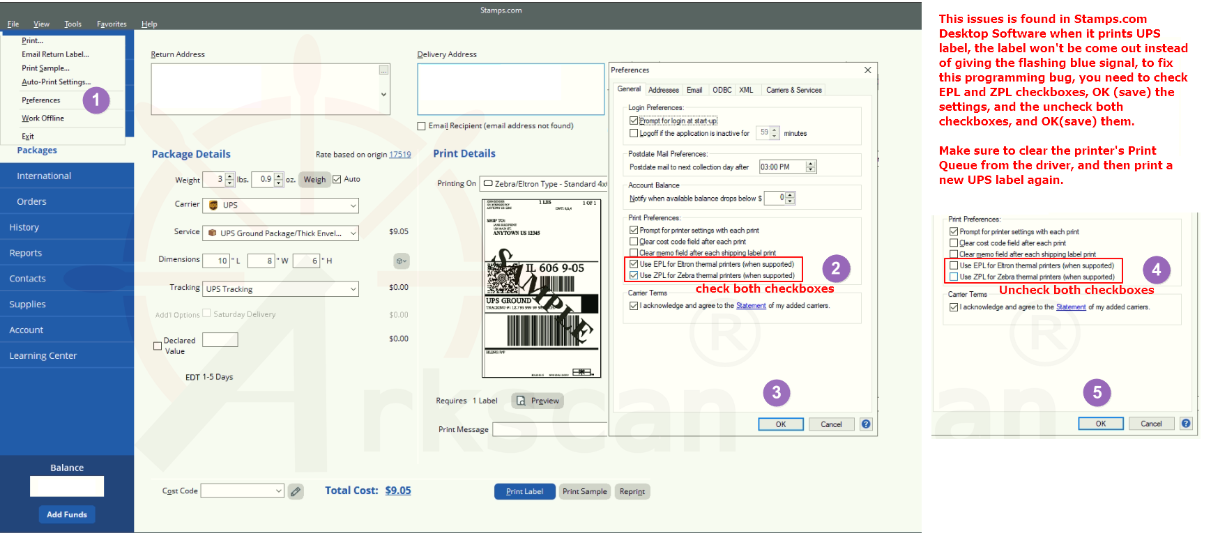The height and width of the screenshot is (533, 1211).
Task: Enable Clear cost code field after each print
Action: pyautogui.click(x=634, y=242)
